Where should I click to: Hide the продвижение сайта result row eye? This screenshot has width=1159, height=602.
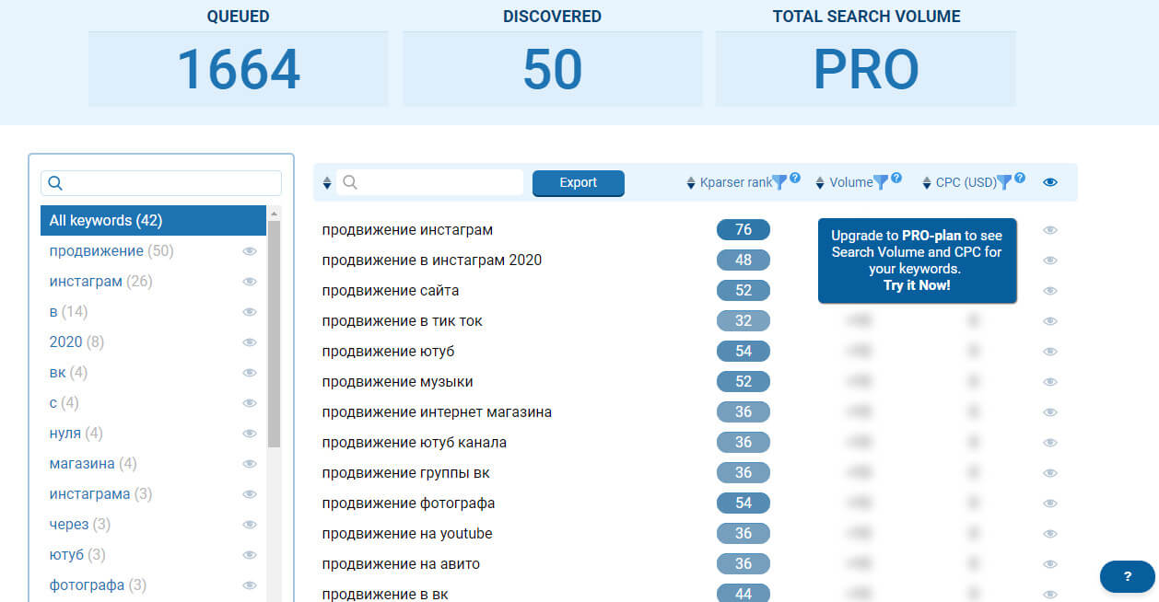click(x=1050, y=291)
